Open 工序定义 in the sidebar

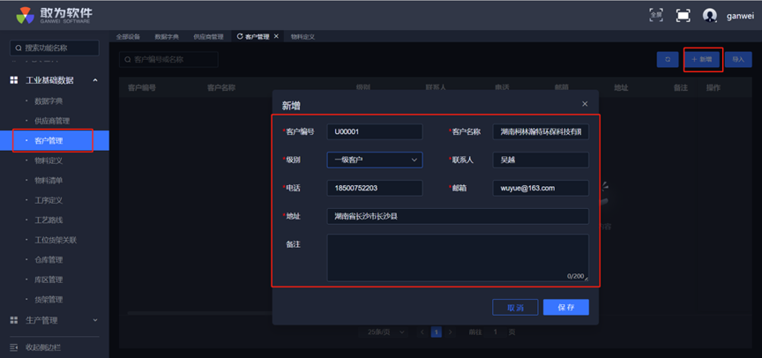pos(49,200)
